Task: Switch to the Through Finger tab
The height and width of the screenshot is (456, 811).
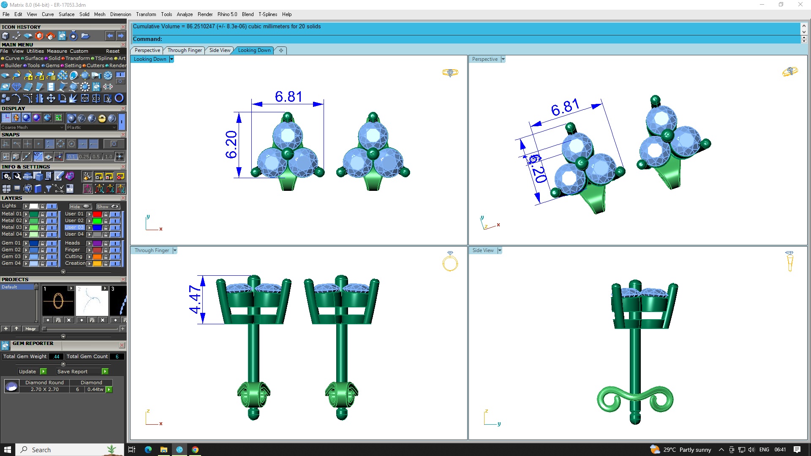Action: pyautogui.click(x=185, y=50)
